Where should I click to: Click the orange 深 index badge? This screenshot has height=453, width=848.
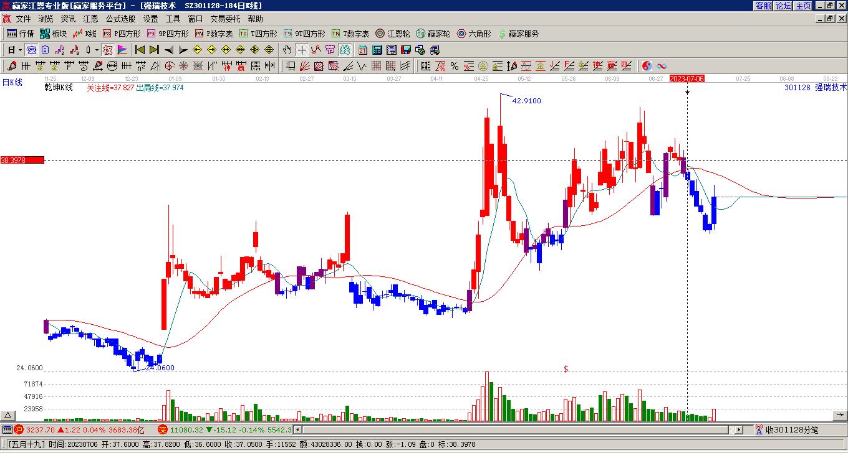point(163,429)
